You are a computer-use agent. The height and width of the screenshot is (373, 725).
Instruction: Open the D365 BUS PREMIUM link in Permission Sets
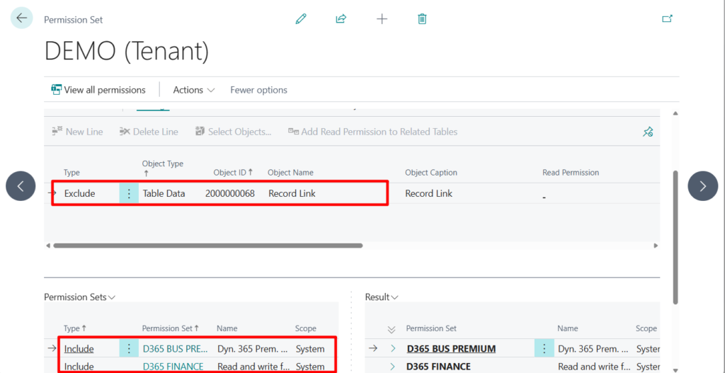point(176,349)
